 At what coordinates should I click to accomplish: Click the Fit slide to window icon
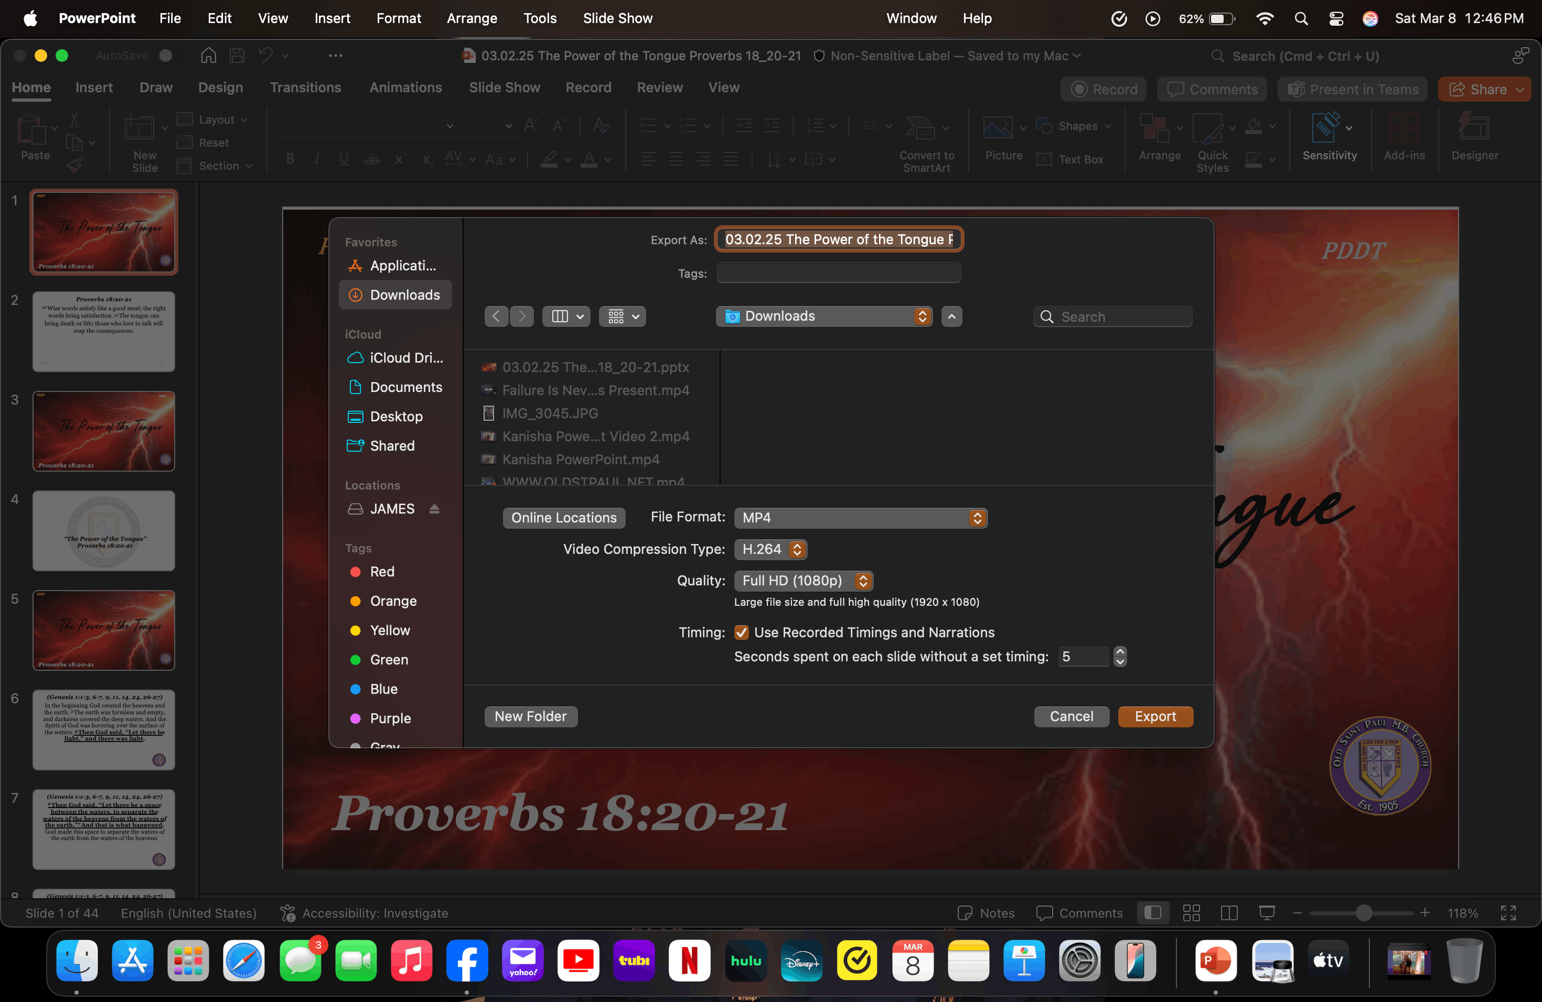(1508, 913)
